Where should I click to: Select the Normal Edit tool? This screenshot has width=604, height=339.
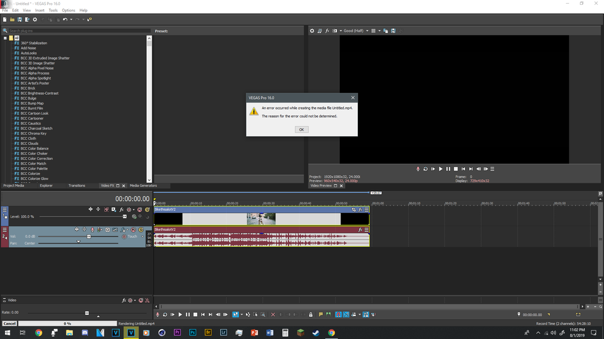[x=235, y=315]
